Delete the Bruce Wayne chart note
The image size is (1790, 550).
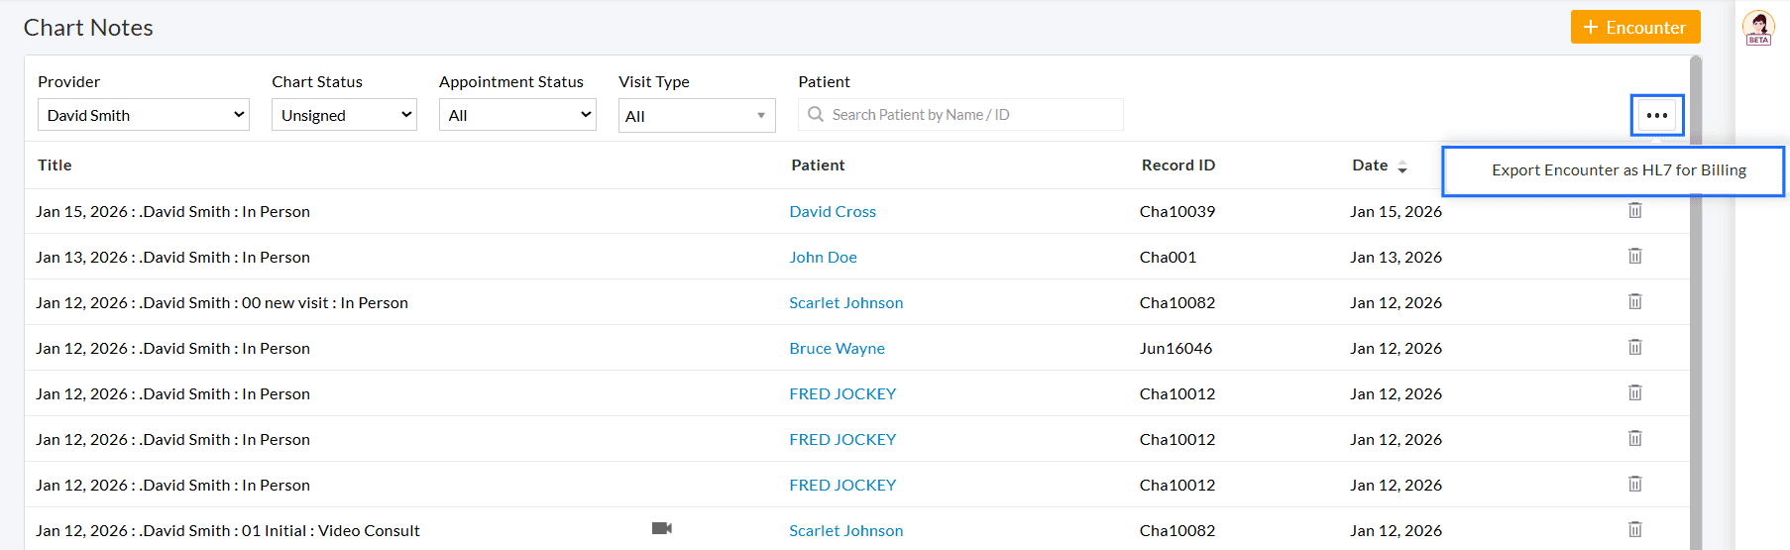coord(1635,347)
